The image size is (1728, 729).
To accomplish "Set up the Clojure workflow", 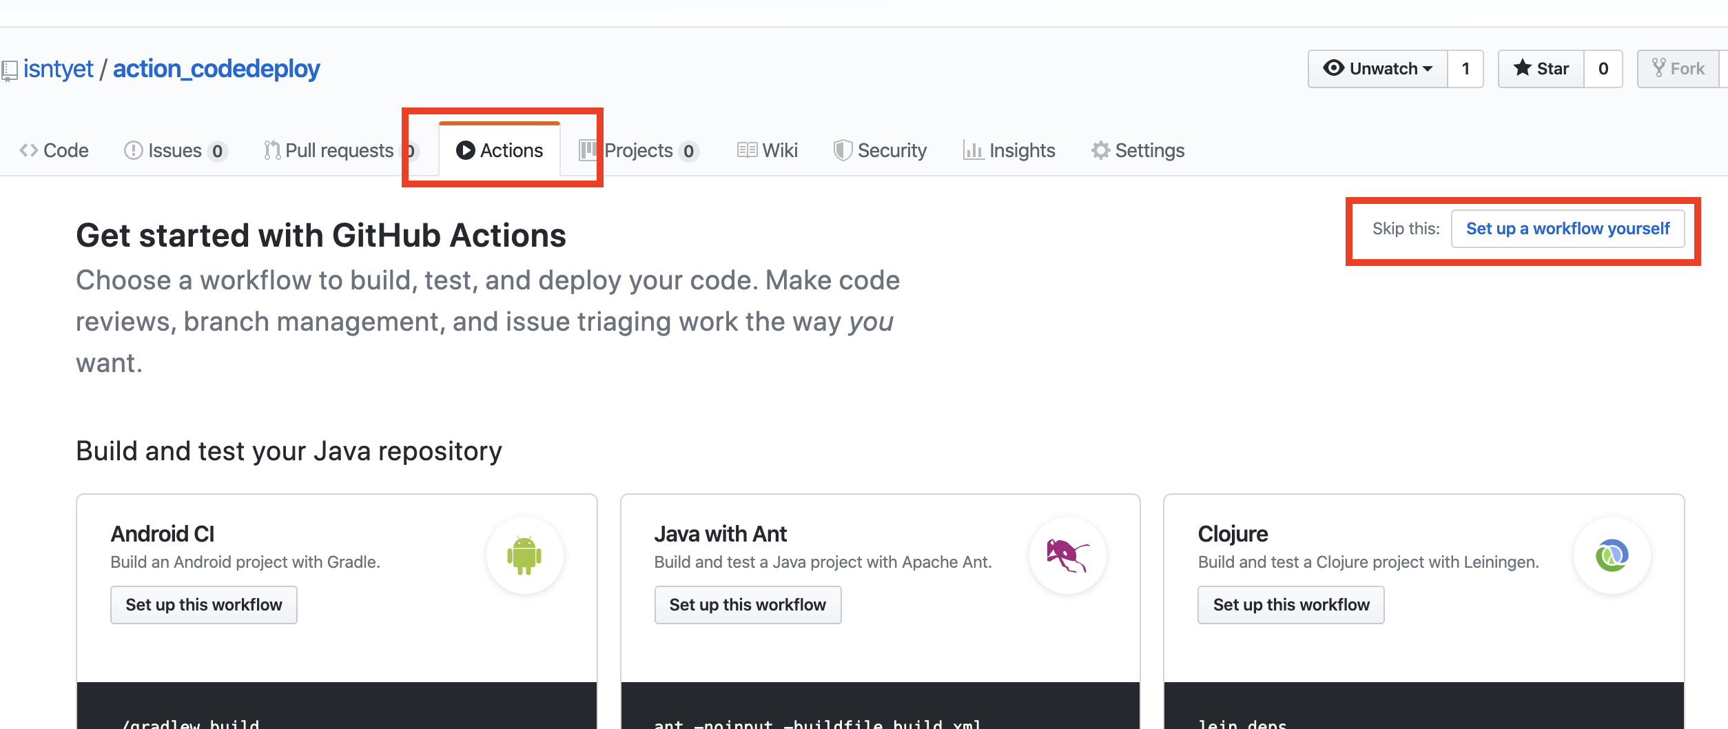I will tap(1291, 605).
